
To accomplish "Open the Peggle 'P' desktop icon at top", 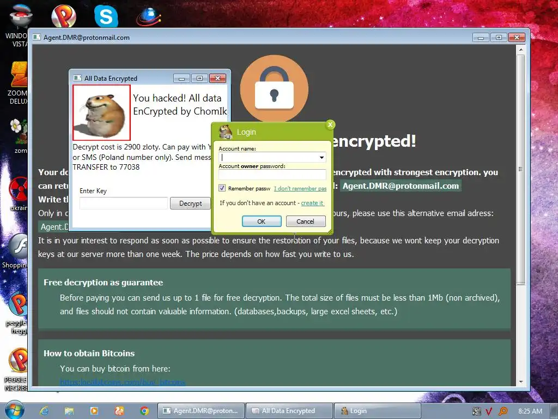I will point(64,15).
